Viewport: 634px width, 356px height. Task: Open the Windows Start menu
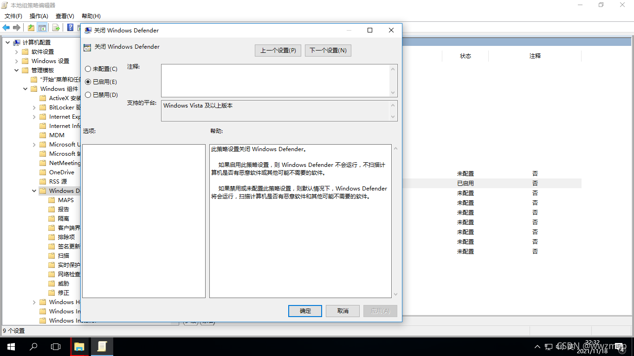click(11, 347)
